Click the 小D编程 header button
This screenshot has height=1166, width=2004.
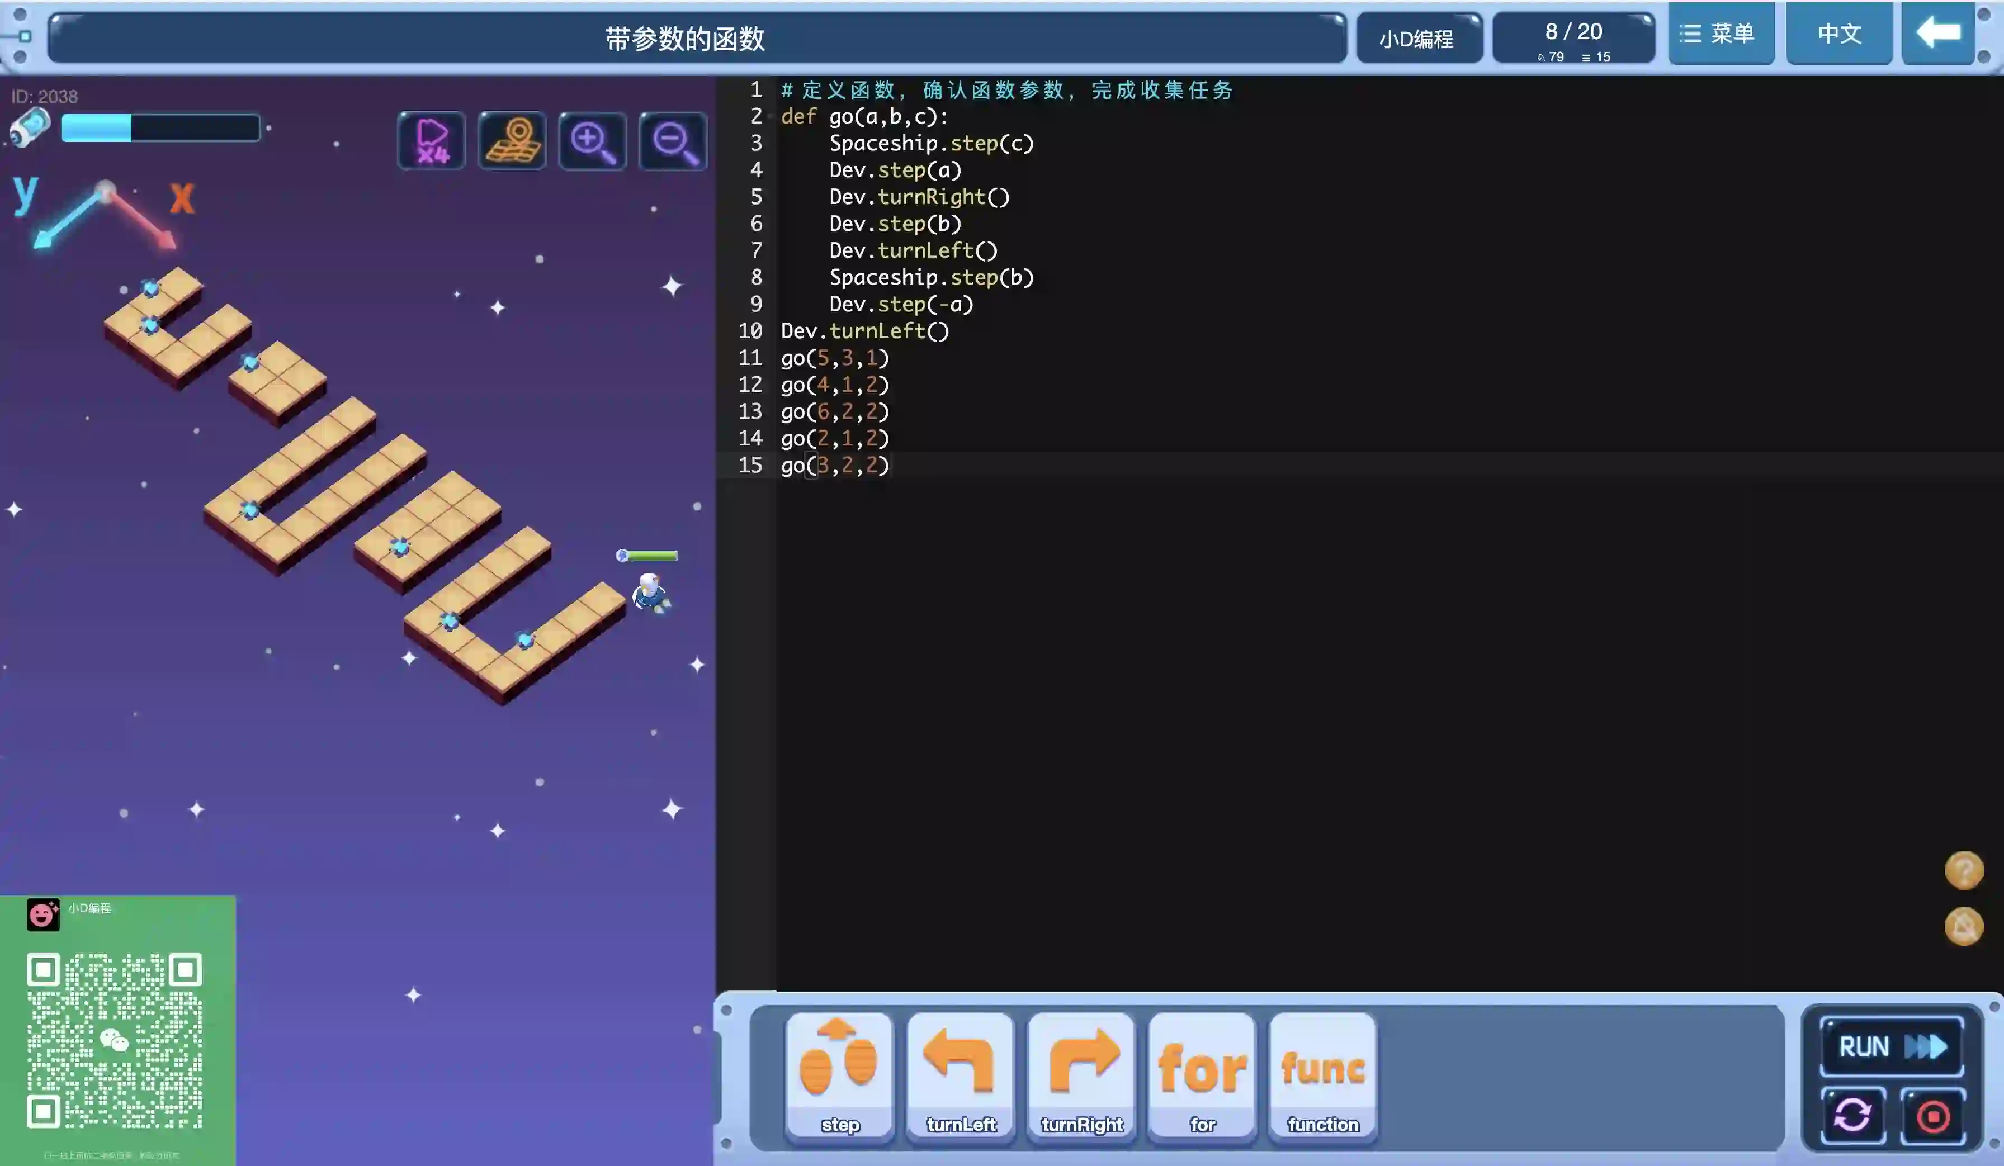1418,38
